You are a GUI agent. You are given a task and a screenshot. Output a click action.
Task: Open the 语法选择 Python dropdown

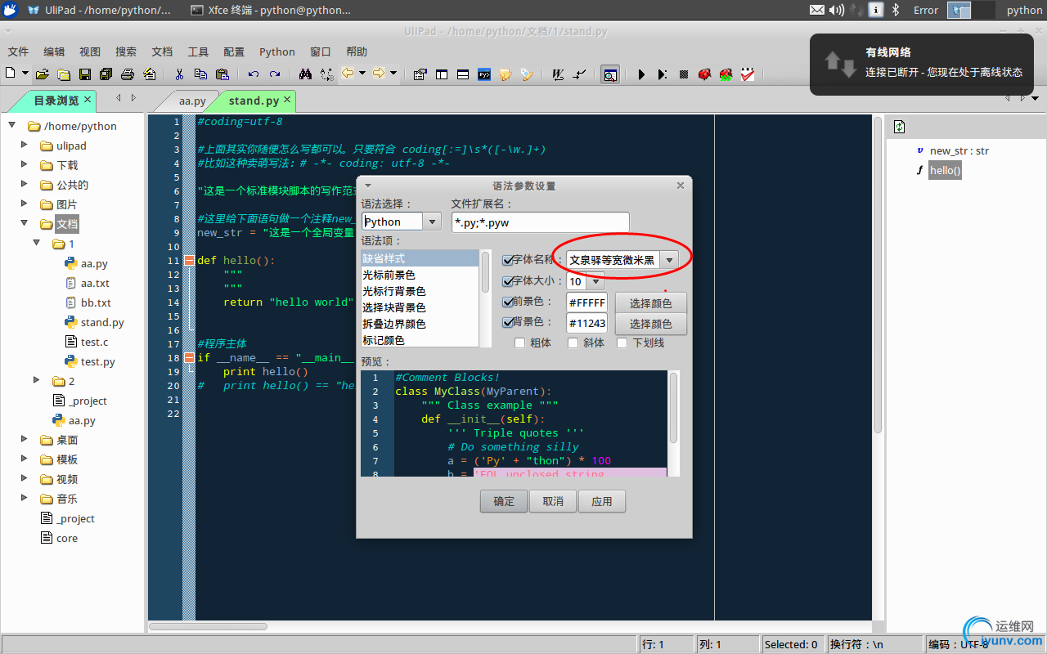[432, 222]
